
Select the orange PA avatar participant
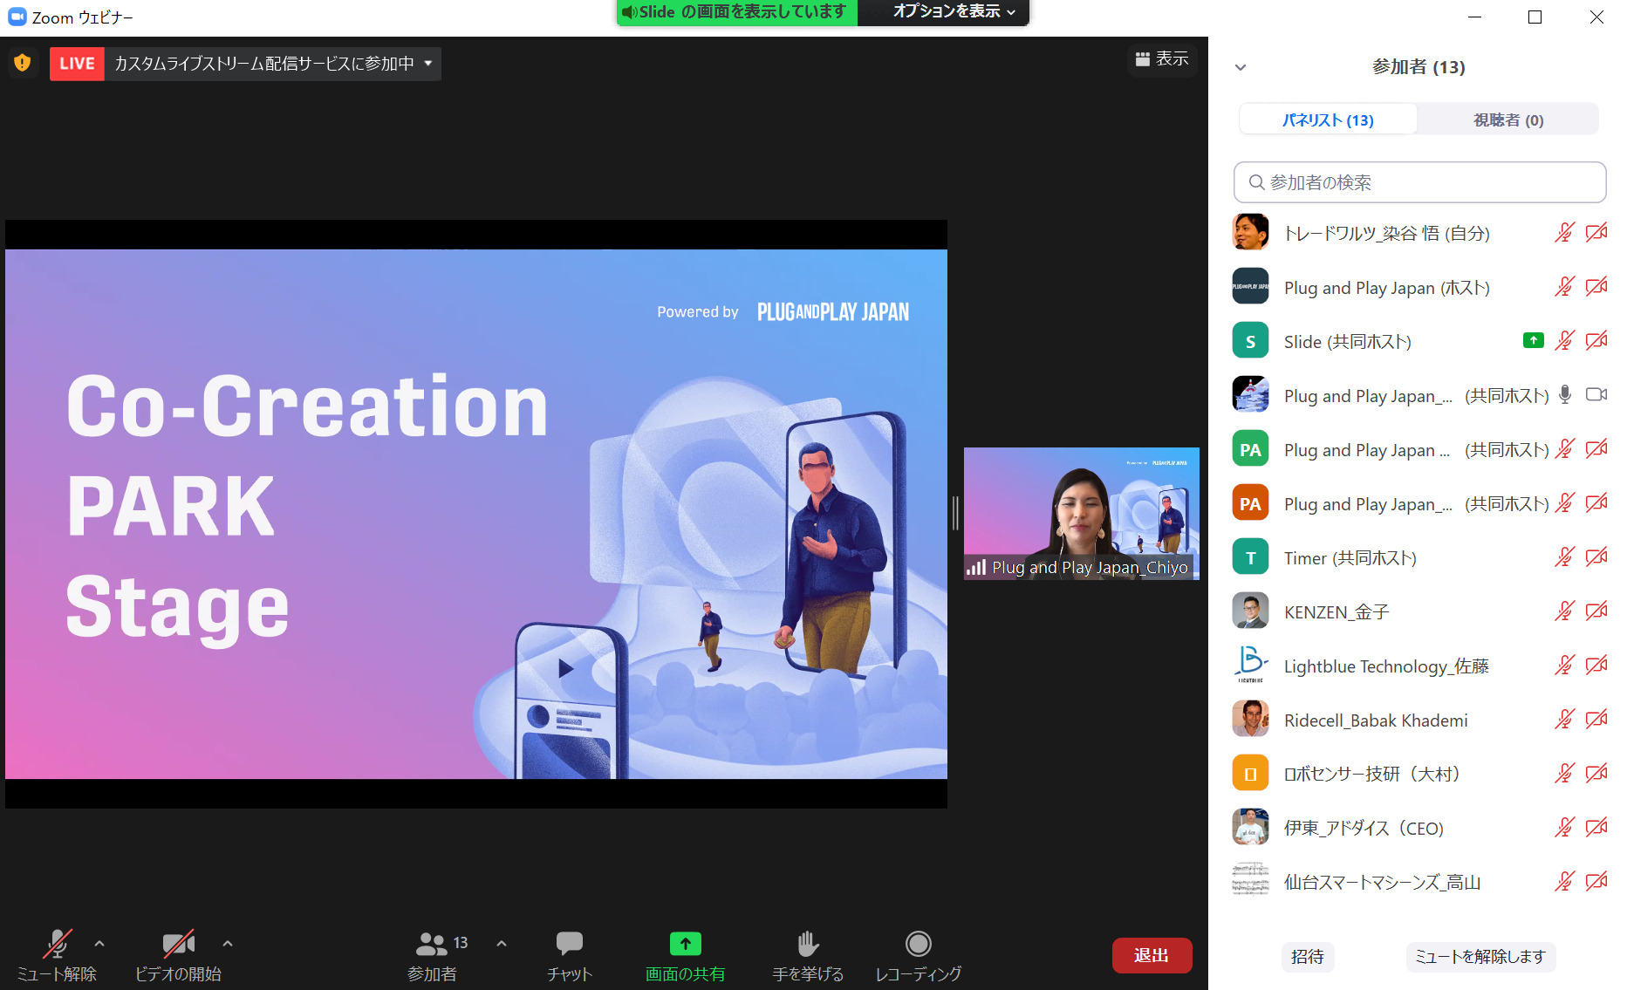tap(1250, 503)
